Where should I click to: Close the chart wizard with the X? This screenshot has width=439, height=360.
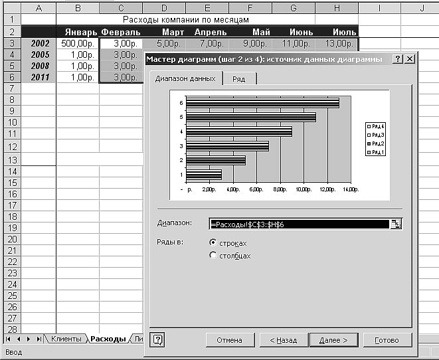[x=410, y=59]
